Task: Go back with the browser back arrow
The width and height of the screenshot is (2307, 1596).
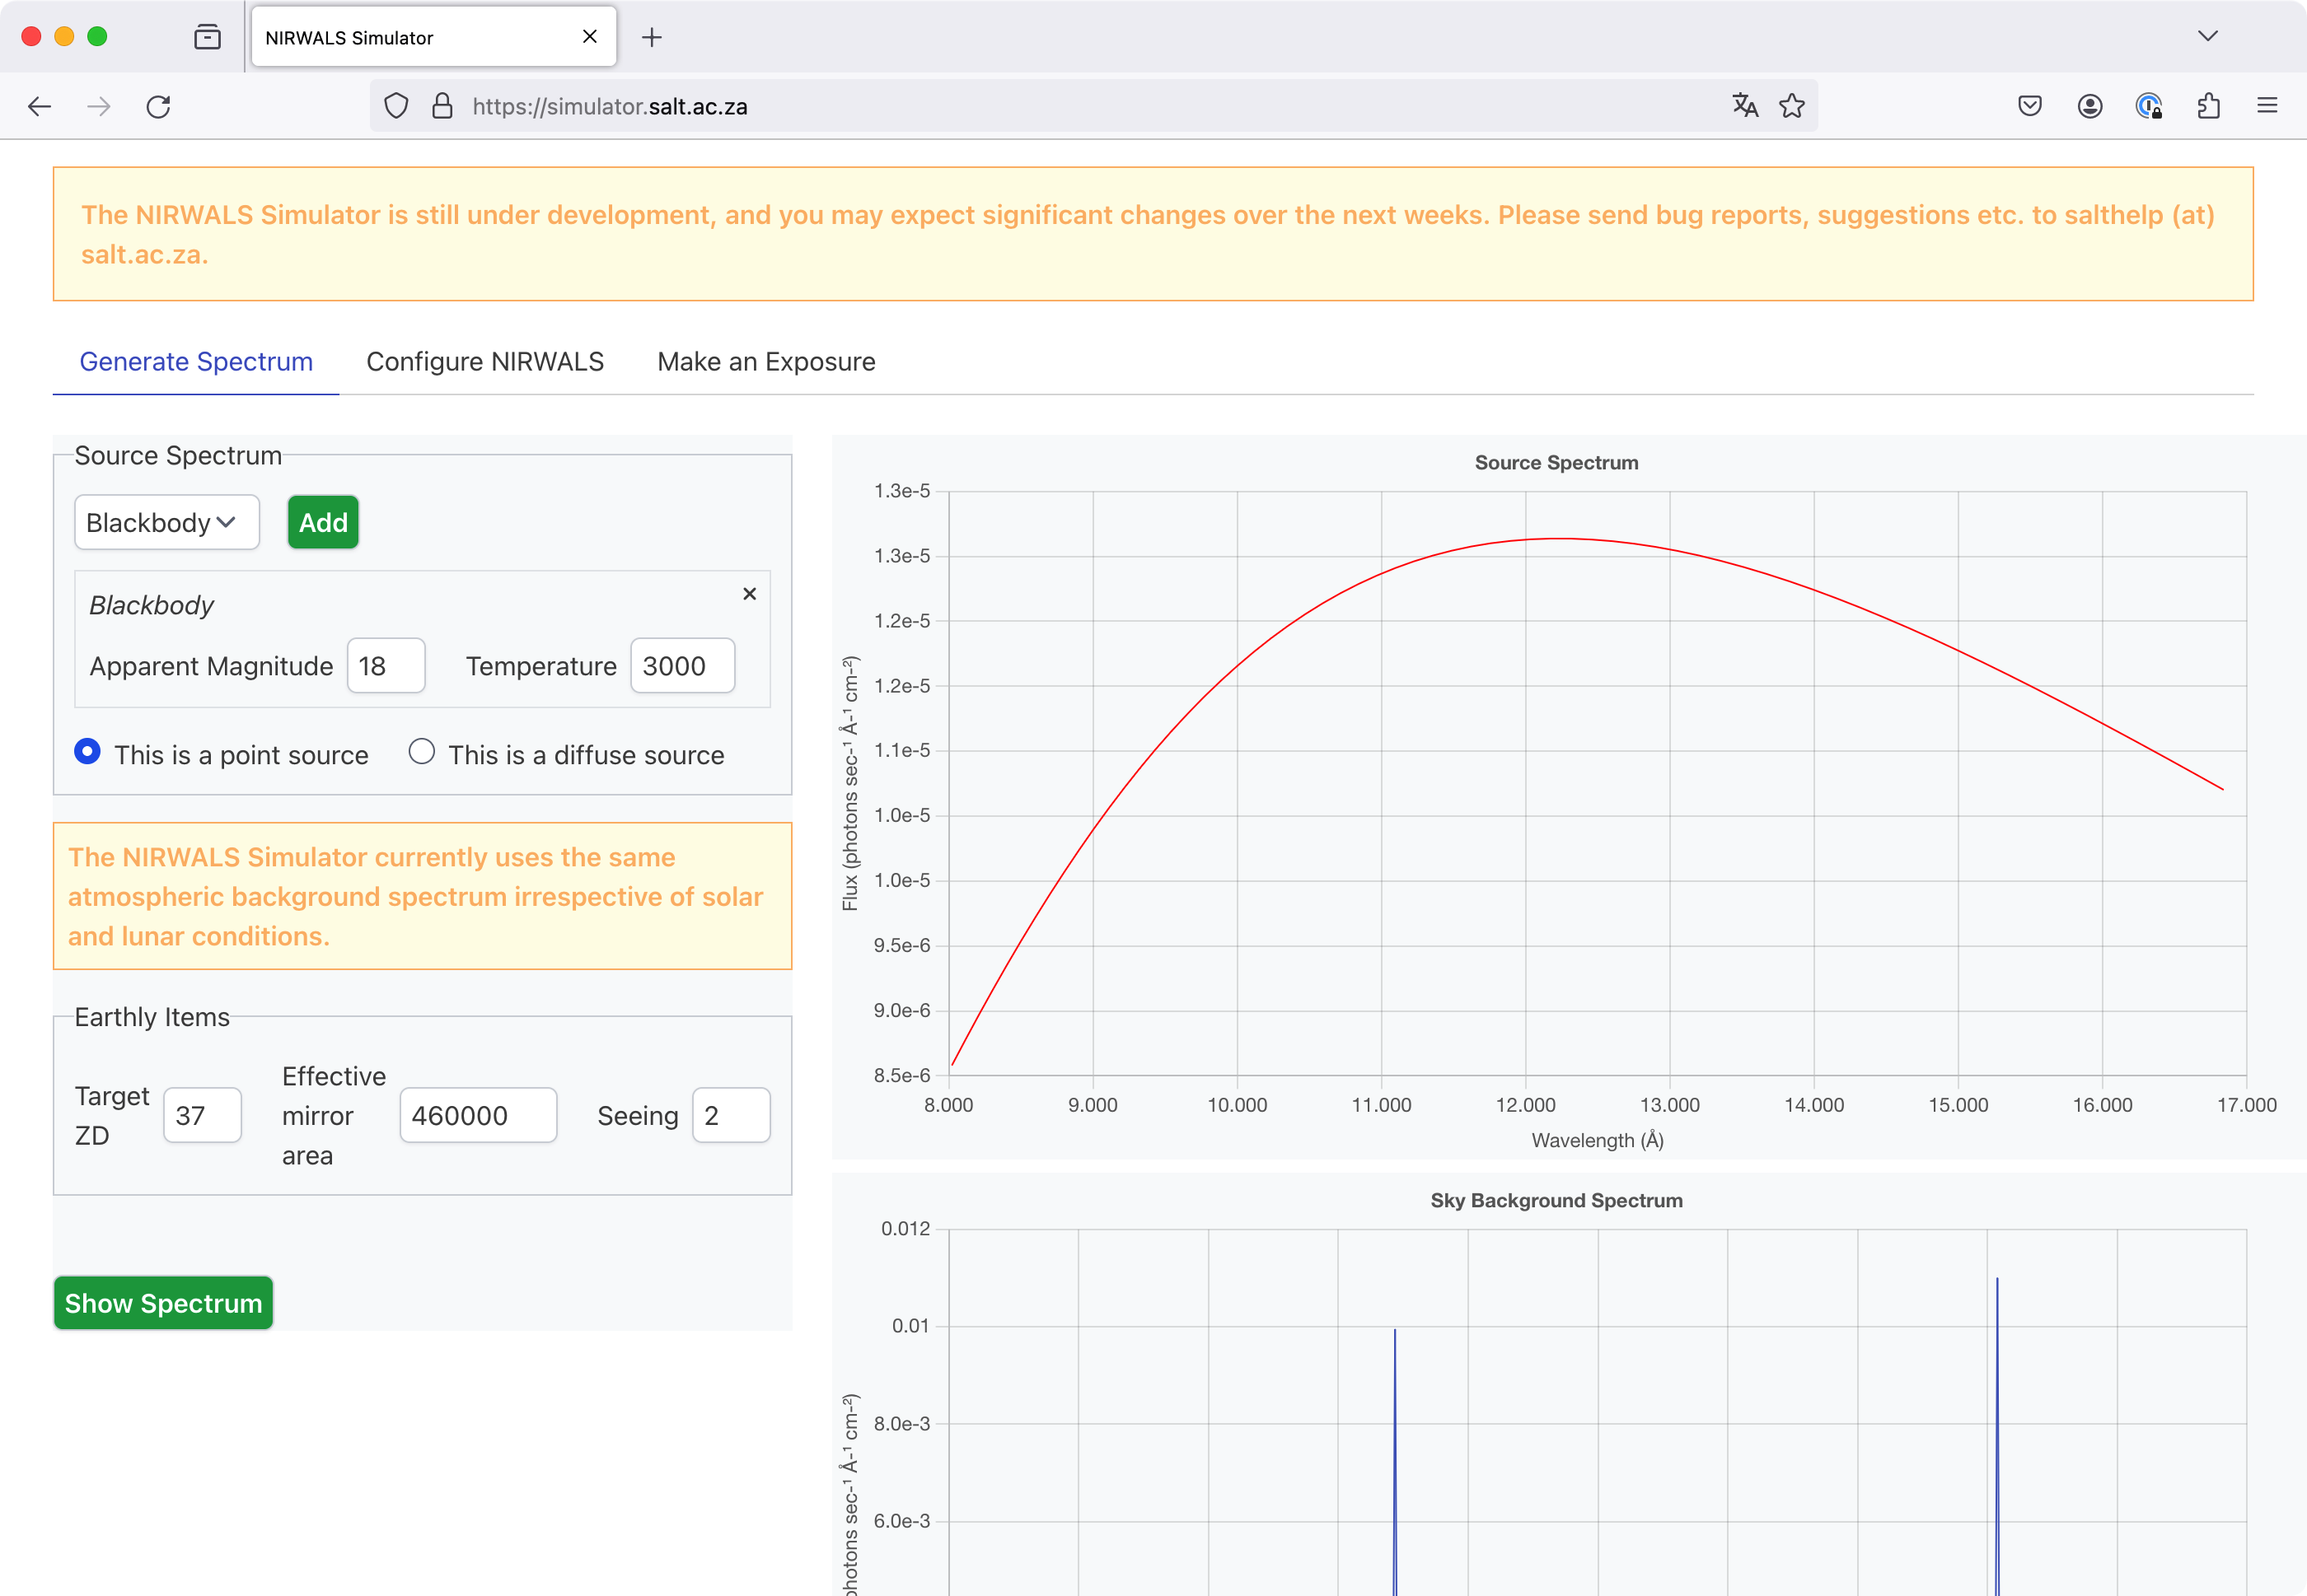Action: click(x=39, y=106)
